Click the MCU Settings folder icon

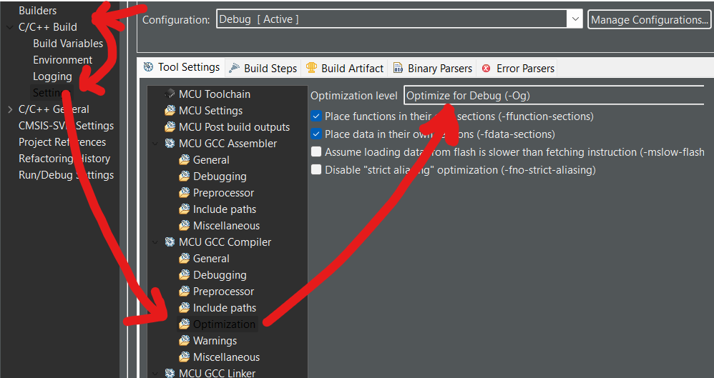170,111
